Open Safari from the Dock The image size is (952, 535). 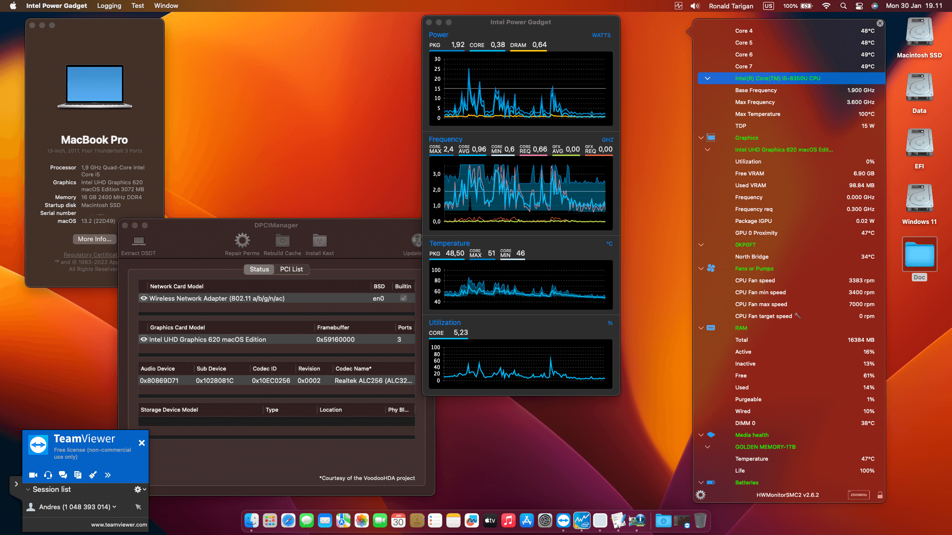(288, 521)
